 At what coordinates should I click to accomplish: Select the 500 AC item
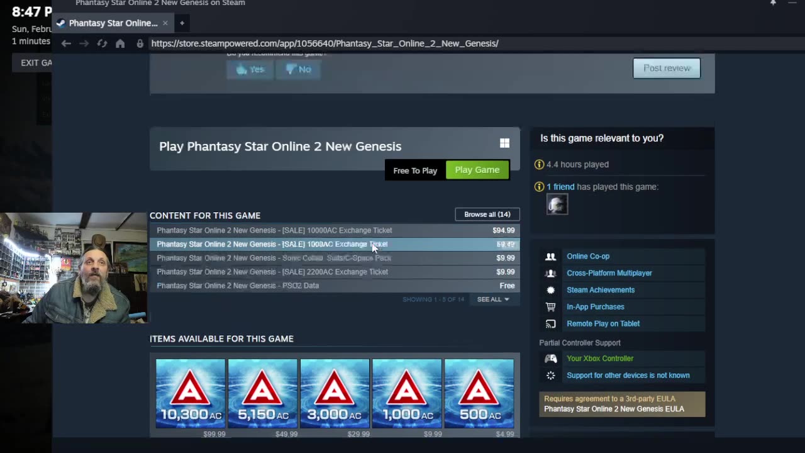click(x=479, y=393)
